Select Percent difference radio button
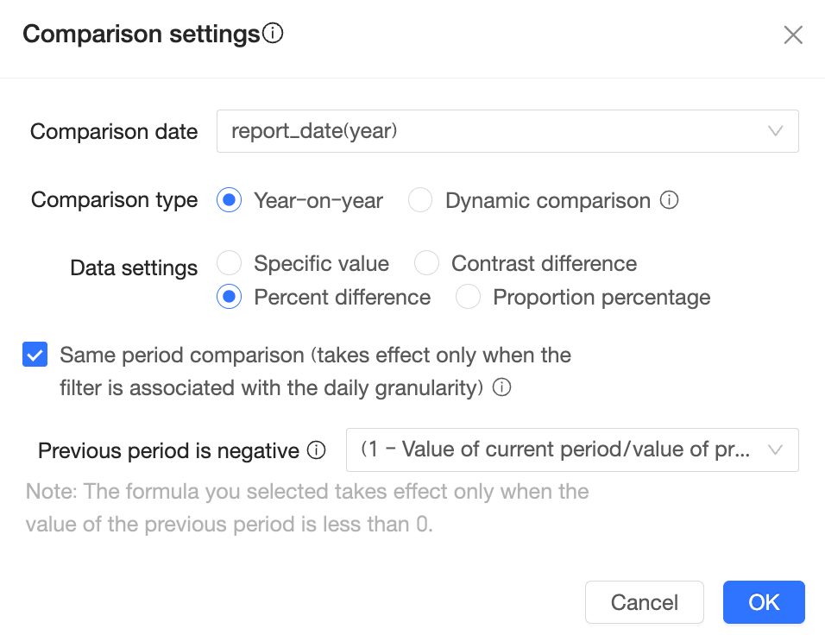 point(229,298)
